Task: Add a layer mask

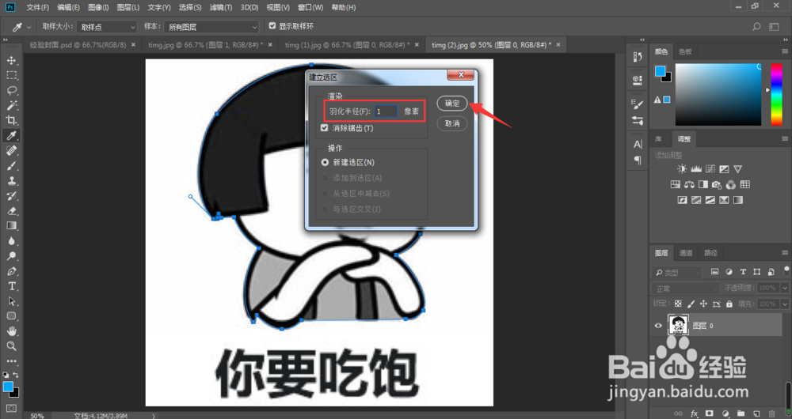Action: [709, 413]
